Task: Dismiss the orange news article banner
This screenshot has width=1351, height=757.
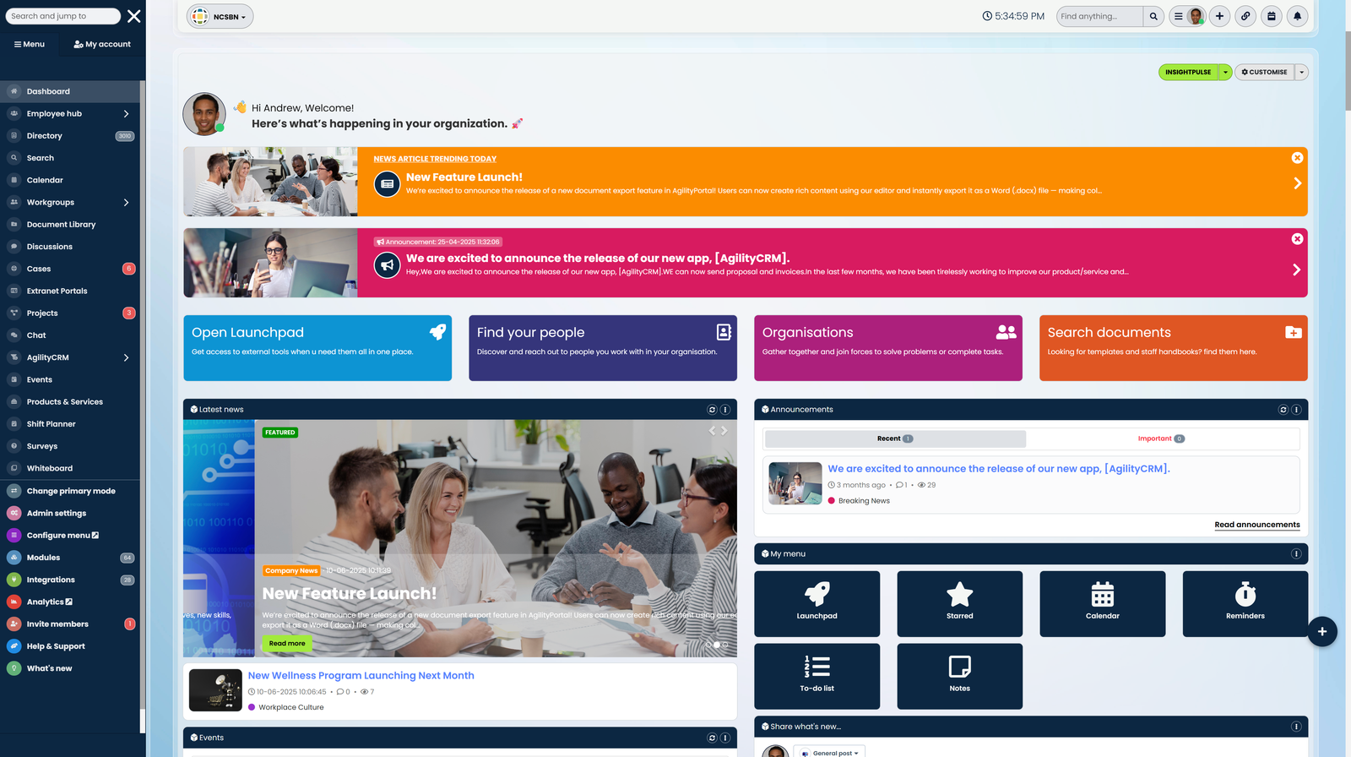Action: pos(1297,158)
